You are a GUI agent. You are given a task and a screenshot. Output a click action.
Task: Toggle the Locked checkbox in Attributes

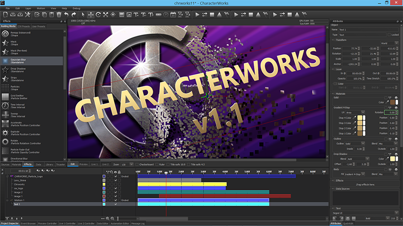coord(389,35)
